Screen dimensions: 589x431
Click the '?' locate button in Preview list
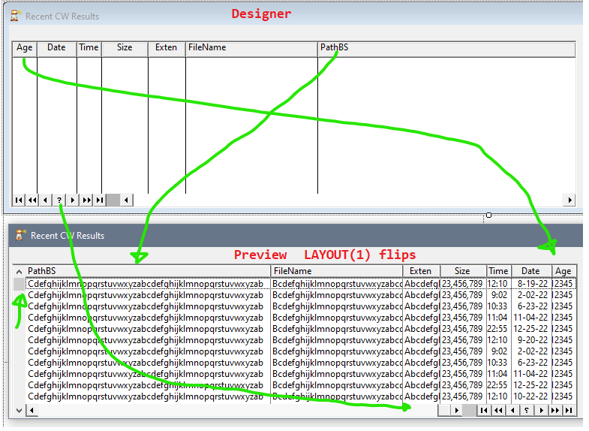(x=527, y=410)
